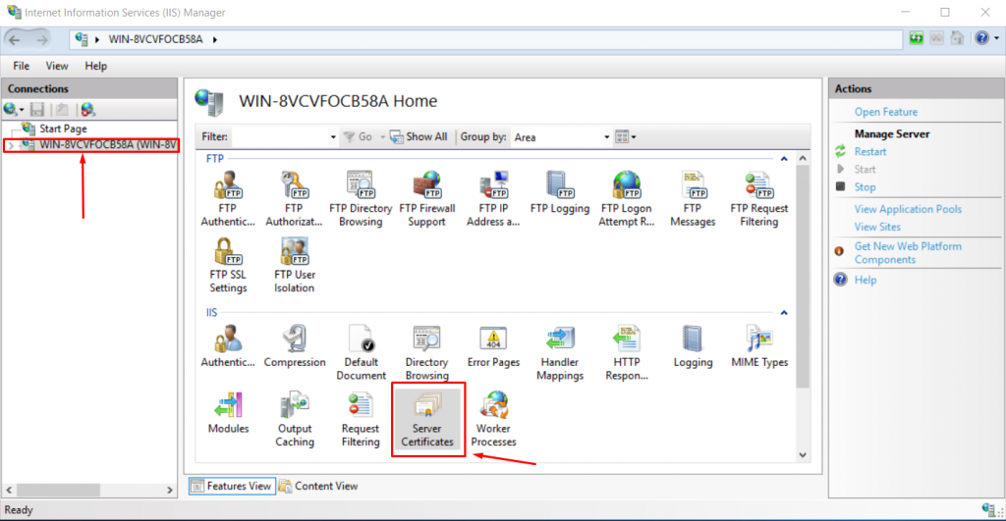Click Restart server link

click(870, 152)
